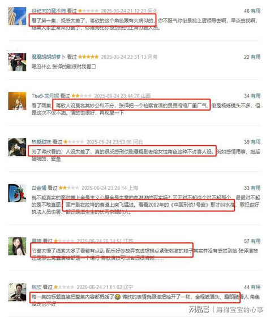Click 有用 on the 44-vote review
The image size is (270, 317).
pyautogui.click(x=255, y=287)
